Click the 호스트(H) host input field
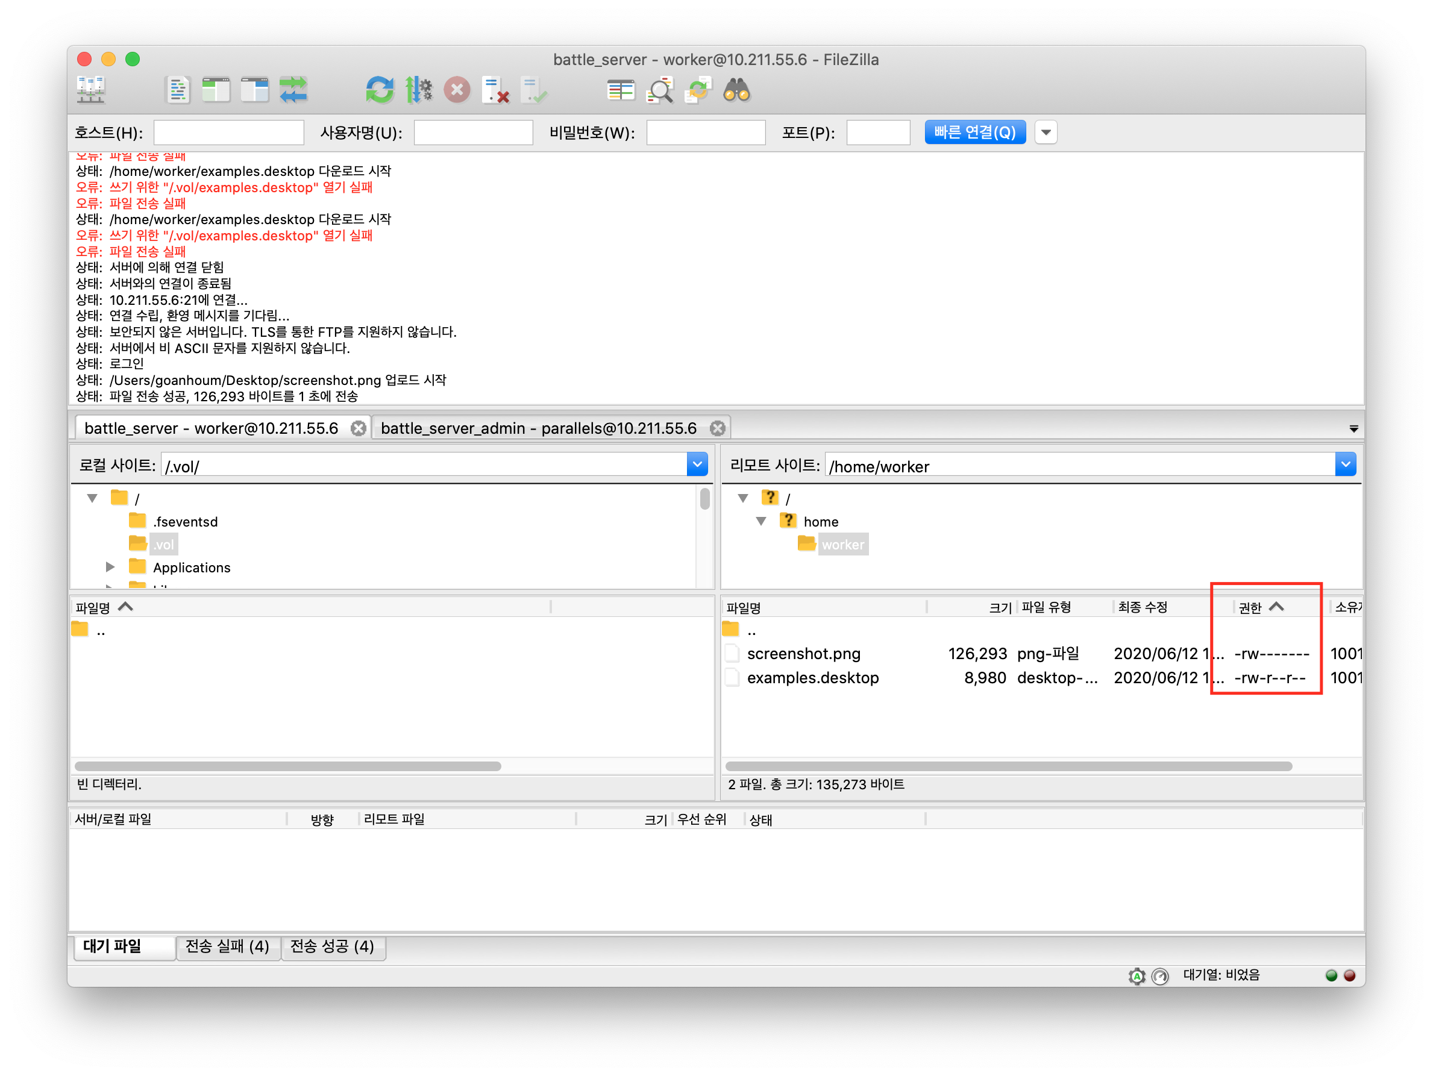 point(228,132)
